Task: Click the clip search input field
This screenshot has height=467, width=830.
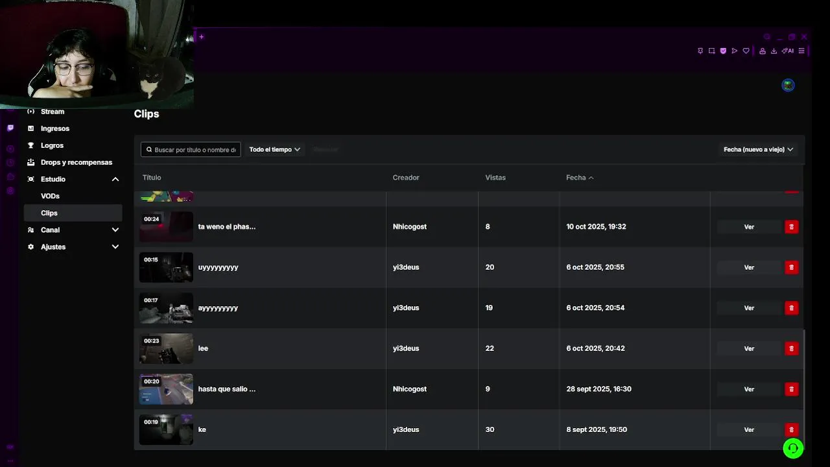Action: pyautogui.click(x=195, y=150)
